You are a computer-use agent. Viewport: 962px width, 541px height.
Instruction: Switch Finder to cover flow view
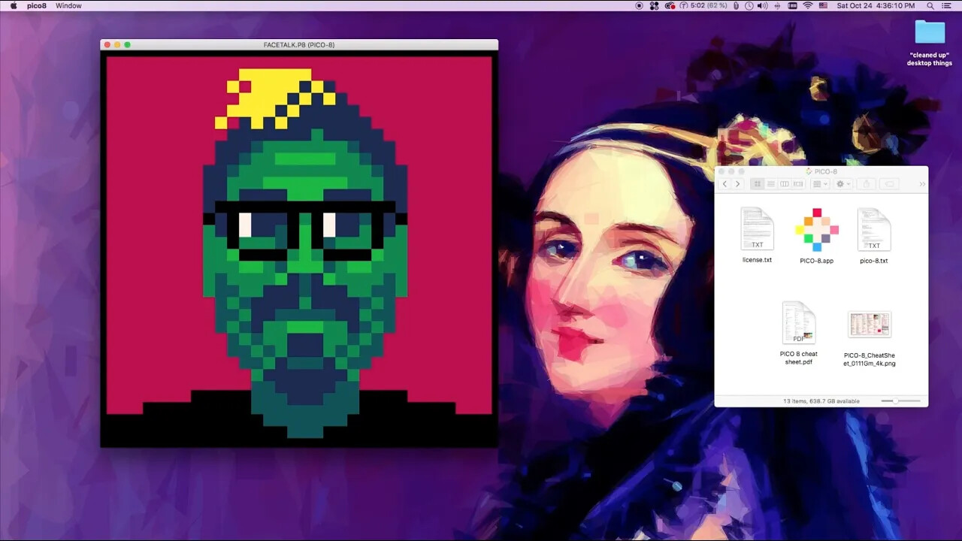pyautogui.click(x=798, y=184)
